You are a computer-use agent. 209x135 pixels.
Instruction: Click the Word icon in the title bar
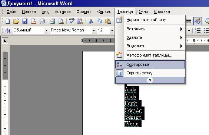tap(3, 3)
